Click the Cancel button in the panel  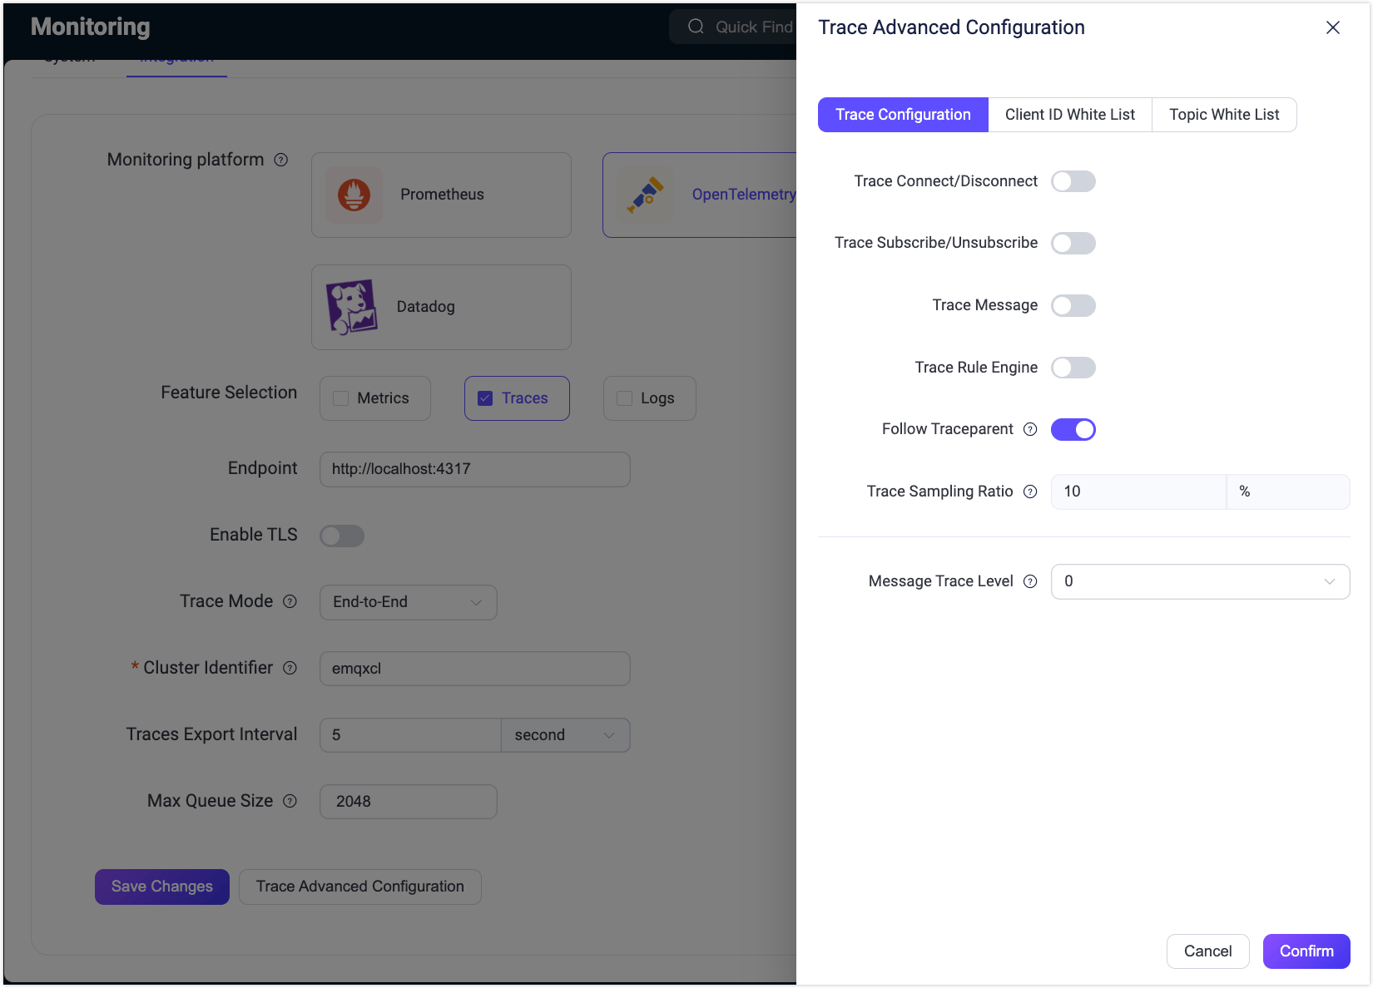point(1207,951)
